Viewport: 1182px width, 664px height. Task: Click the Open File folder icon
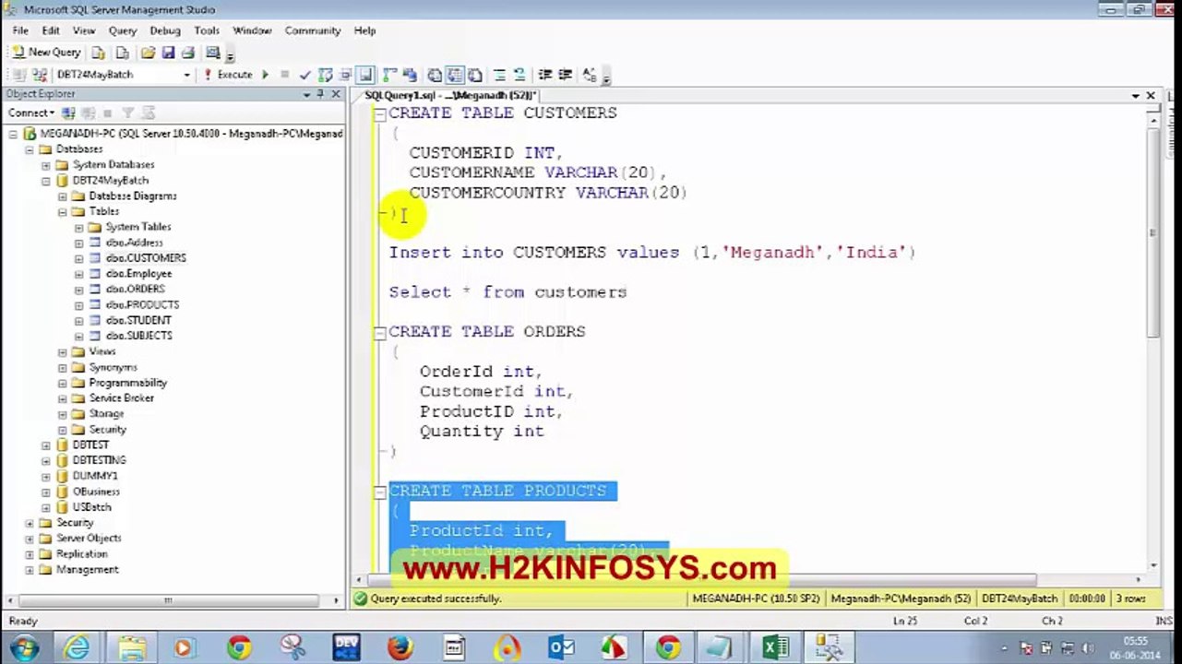[x=147, y=53]
